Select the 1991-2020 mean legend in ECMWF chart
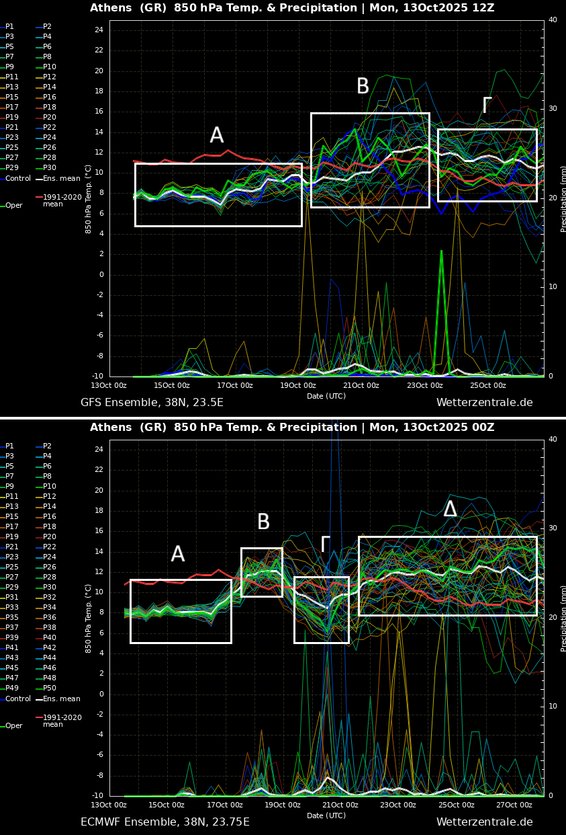The image size is (566, 835). (x=62, y=721)
